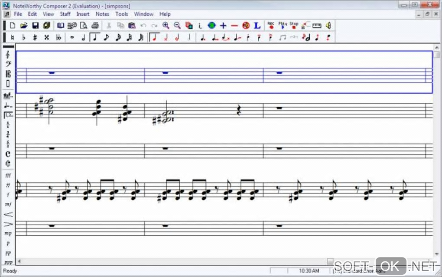Open an existing song file
Viewport: 442px width, 277px height.
24,26
